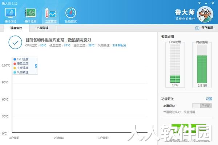Click the 90℃ axis label
This screenshot has height=145, width=218.
[5, 82]
